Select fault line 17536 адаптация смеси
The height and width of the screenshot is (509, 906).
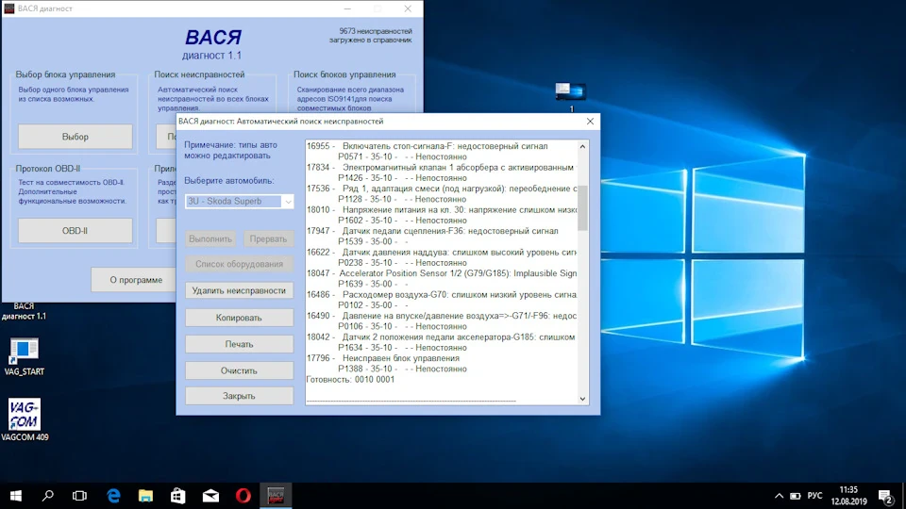coord(442,189)
